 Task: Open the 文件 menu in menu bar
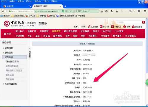[x=4, y=1]
